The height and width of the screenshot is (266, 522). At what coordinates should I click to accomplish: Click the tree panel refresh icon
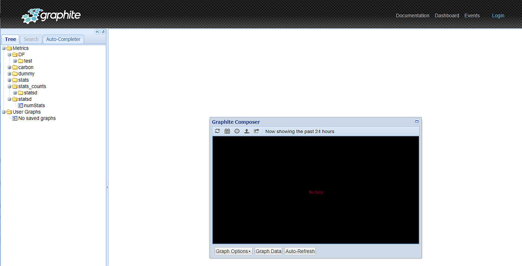pyautogui.click(x=103, y=32)
